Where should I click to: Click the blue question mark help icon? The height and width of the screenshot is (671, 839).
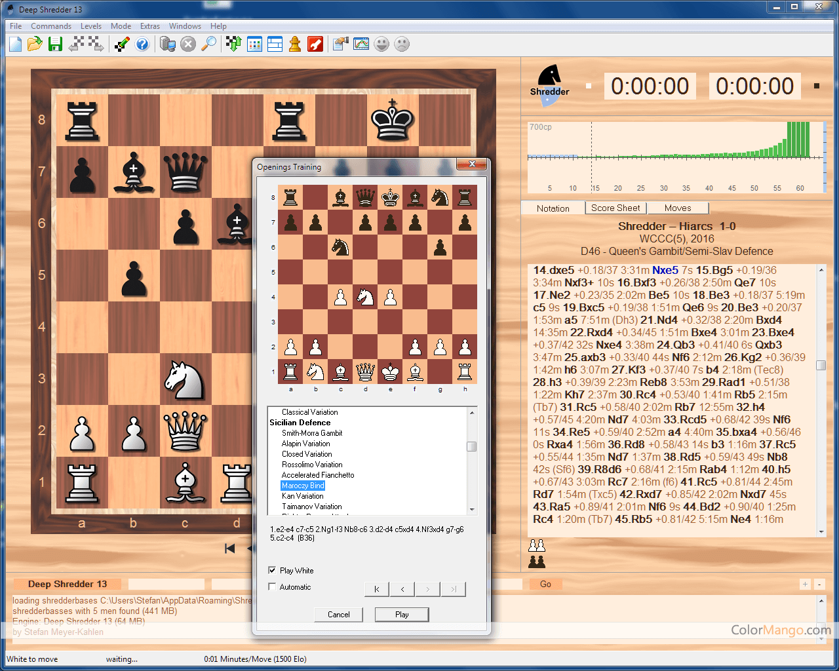coord(142,44)
